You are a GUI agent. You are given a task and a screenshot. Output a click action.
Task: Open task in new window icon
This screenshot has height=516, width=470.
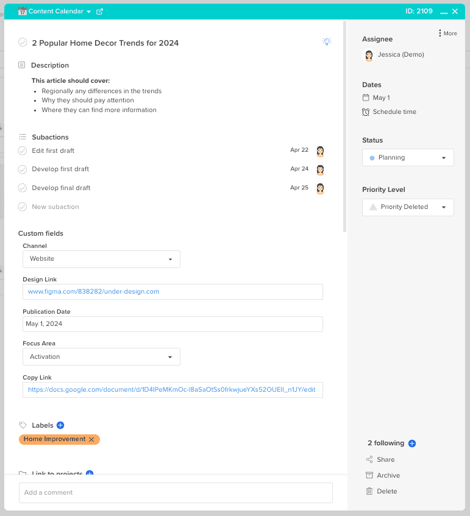[x=99, y=12]
